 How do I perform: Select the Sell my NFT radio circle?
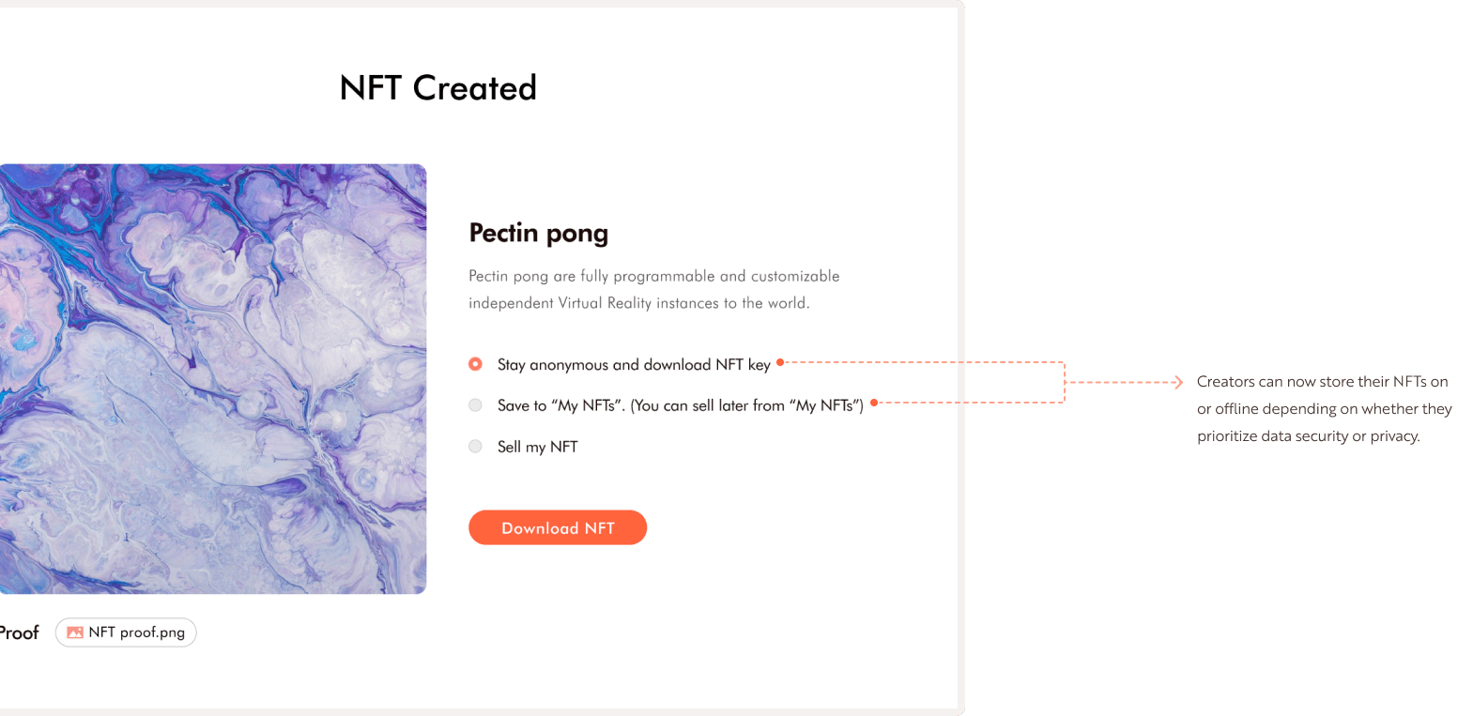click(475, 447)
